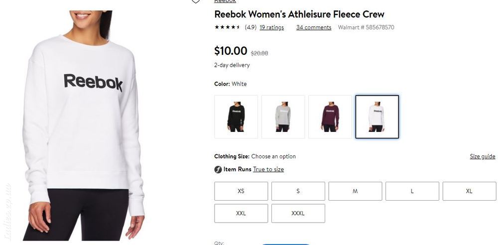Choose size S
498x245 pixels.
(298, 191)
